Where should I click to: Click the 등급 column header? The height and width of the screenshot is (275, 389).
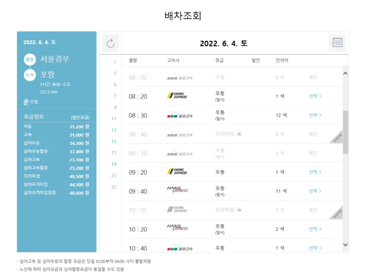click(219, 60)
